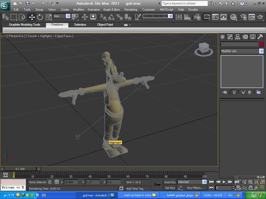Switch to the Object Paint tab
Image resolution: width=266 pixels, height=199 pixels.
point(105,25)
